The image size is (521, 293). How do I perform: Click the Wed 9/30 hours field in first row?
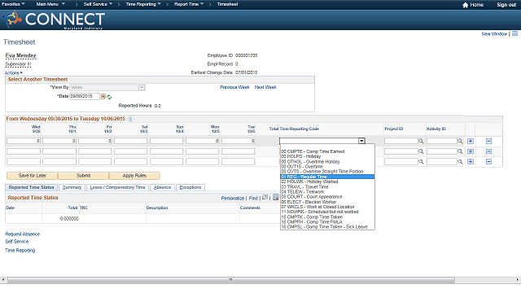(x=24, y=141)
